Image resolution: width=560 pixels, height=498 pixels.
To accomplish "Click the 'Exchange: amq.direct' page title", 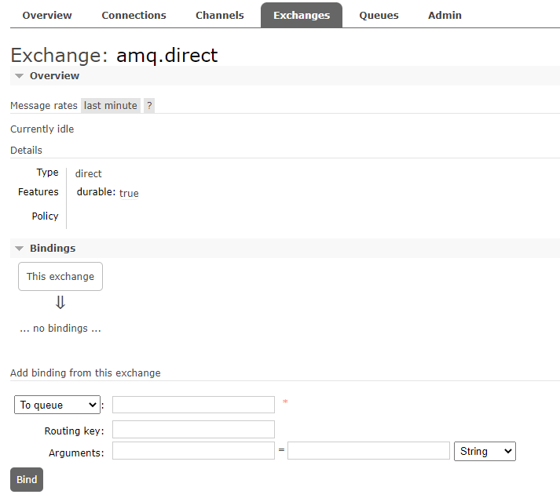I will (x=114, y=56).
